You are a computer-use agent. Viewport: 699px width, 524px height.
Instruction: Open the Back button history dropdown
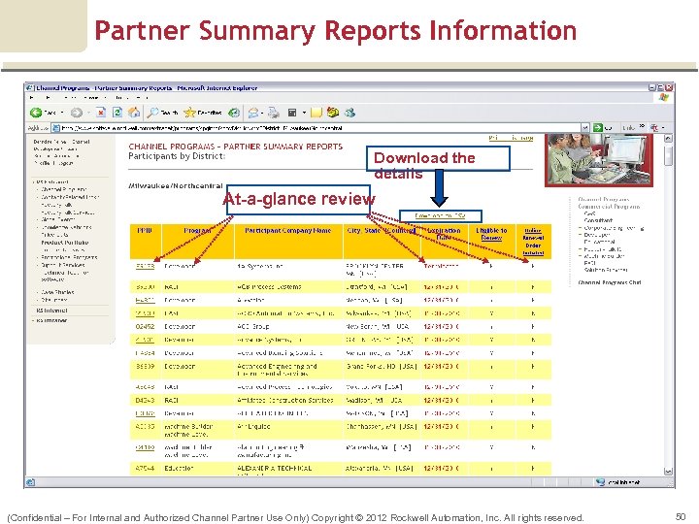(62, 113)
